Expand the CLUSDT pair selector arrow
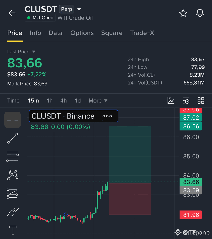 [x=79, y=9]
